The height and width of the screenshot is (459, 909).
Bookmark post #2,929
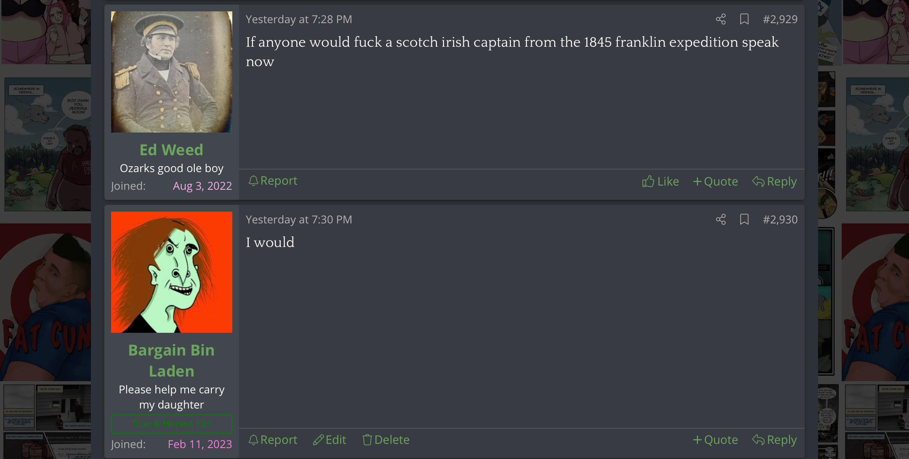click(744, 19)
